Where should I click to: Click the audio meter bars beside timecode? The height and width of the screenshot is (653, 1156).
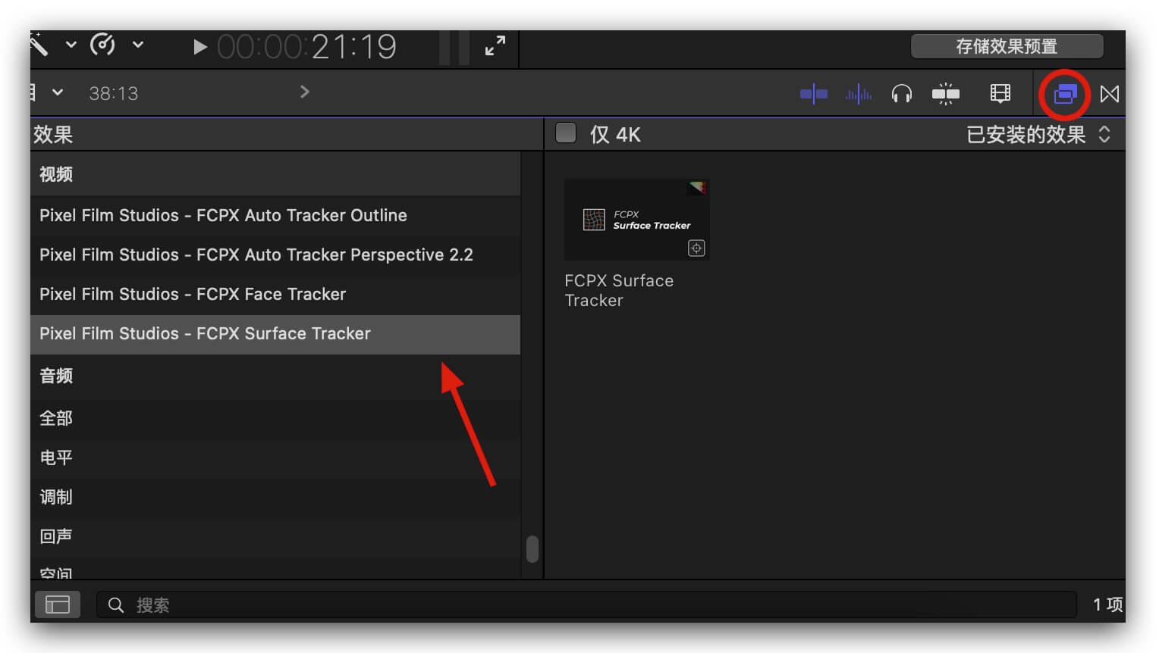coord(454,47)
